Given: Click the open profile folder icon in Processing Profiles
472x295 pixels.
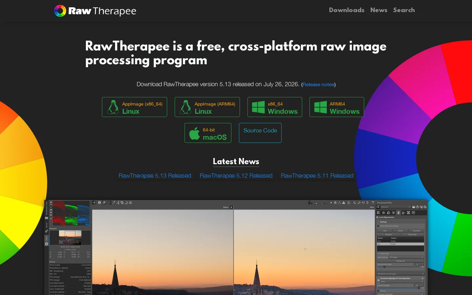Looking at the screenshot, I should pos(413,207).
